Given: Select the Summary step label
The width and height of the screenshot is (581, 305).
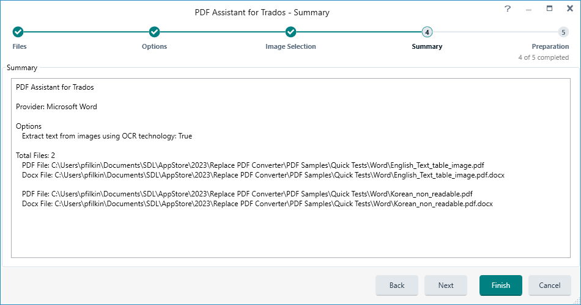Looking at the screenshot, I should tap(427, 46).
